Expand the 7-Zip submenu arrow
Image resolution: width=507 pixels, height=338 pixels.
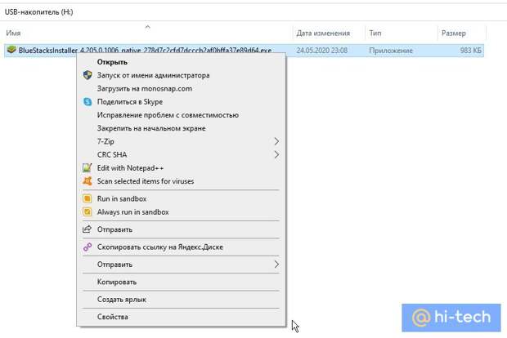point(276,141)
